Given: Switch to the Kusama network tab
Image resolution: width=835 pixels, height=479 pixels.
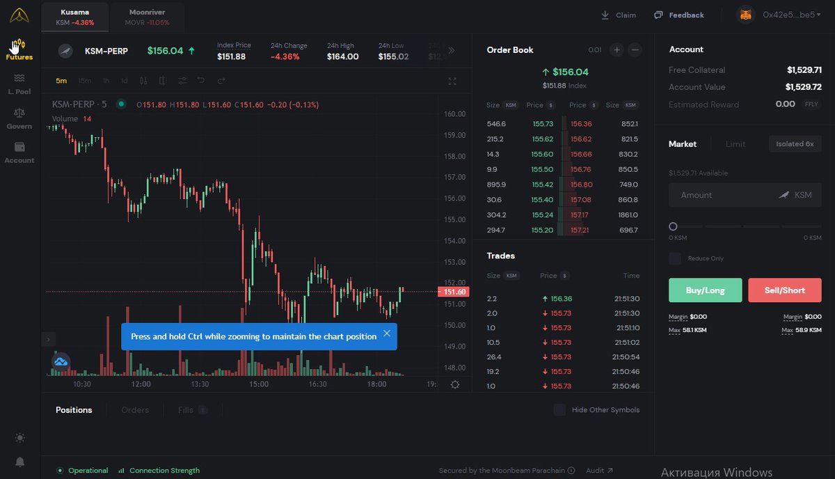Looking at the screenshot, I should pyautogui.click(x=75, y=17).
